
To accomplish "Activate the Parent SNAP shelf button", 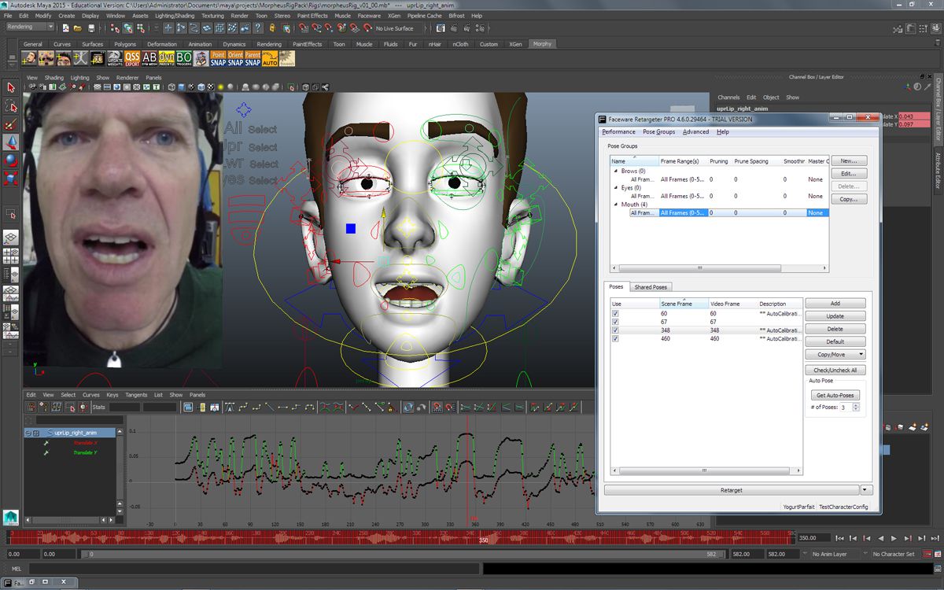I will pos(253,59).
